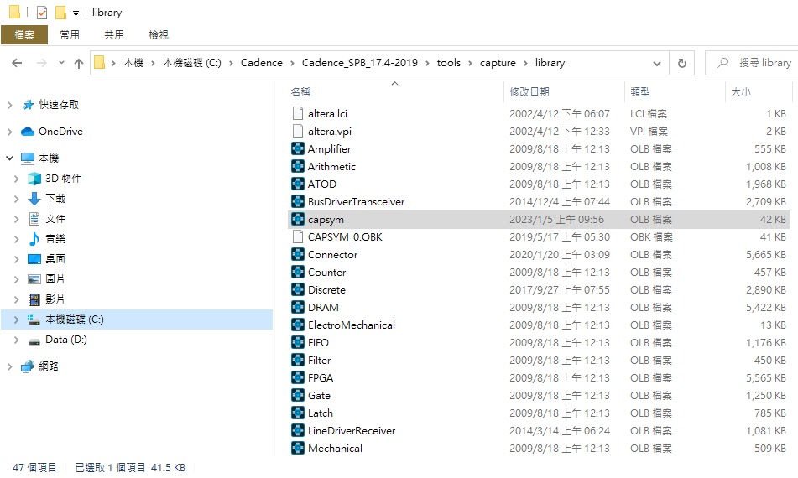Click the altera.lci file icon
This screenshot has width=798, height=478.
[298, 113]
